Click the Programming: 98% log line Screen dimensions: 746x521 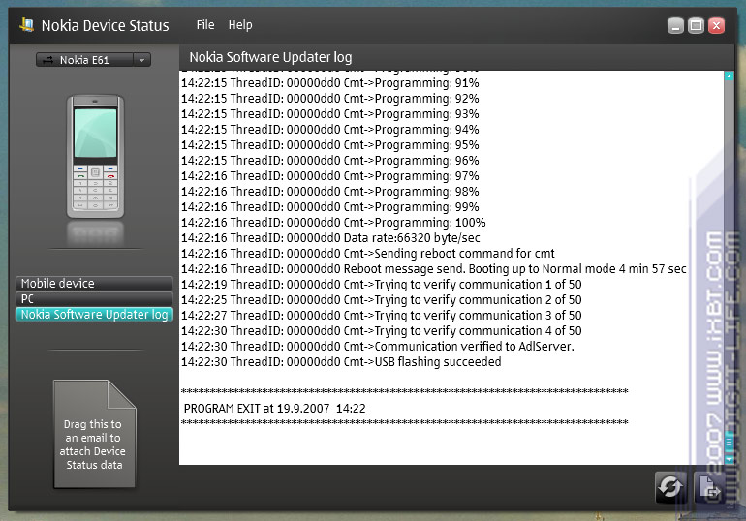coord(329,192)
